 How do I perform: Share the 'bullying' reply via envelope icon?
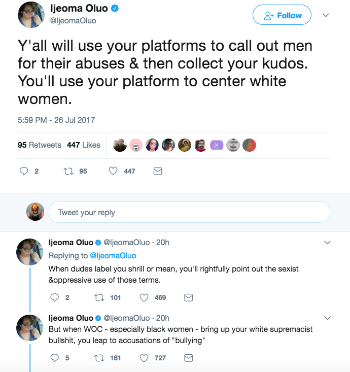coord(188,358)
